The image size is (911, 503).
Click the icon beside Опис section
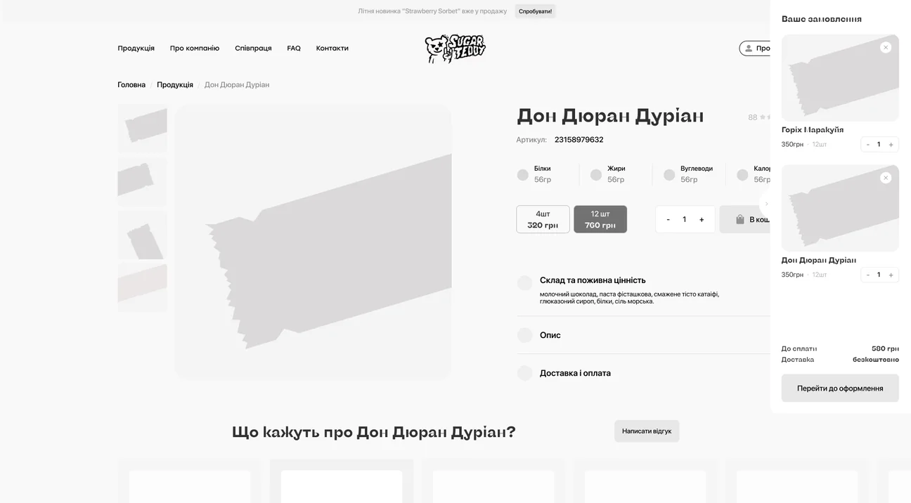pos(524,335)
